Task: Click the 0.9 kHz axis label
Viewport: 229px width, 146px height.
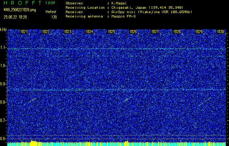Action: pyautogui.click(x=3, y=84)
